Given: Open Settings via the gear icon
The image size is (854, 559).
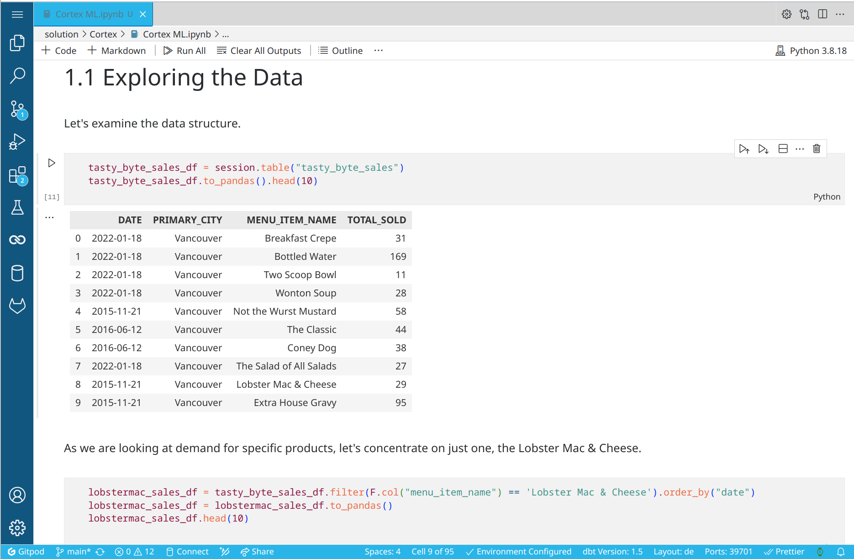Looking at the screenshot, I should click(17, 528).
